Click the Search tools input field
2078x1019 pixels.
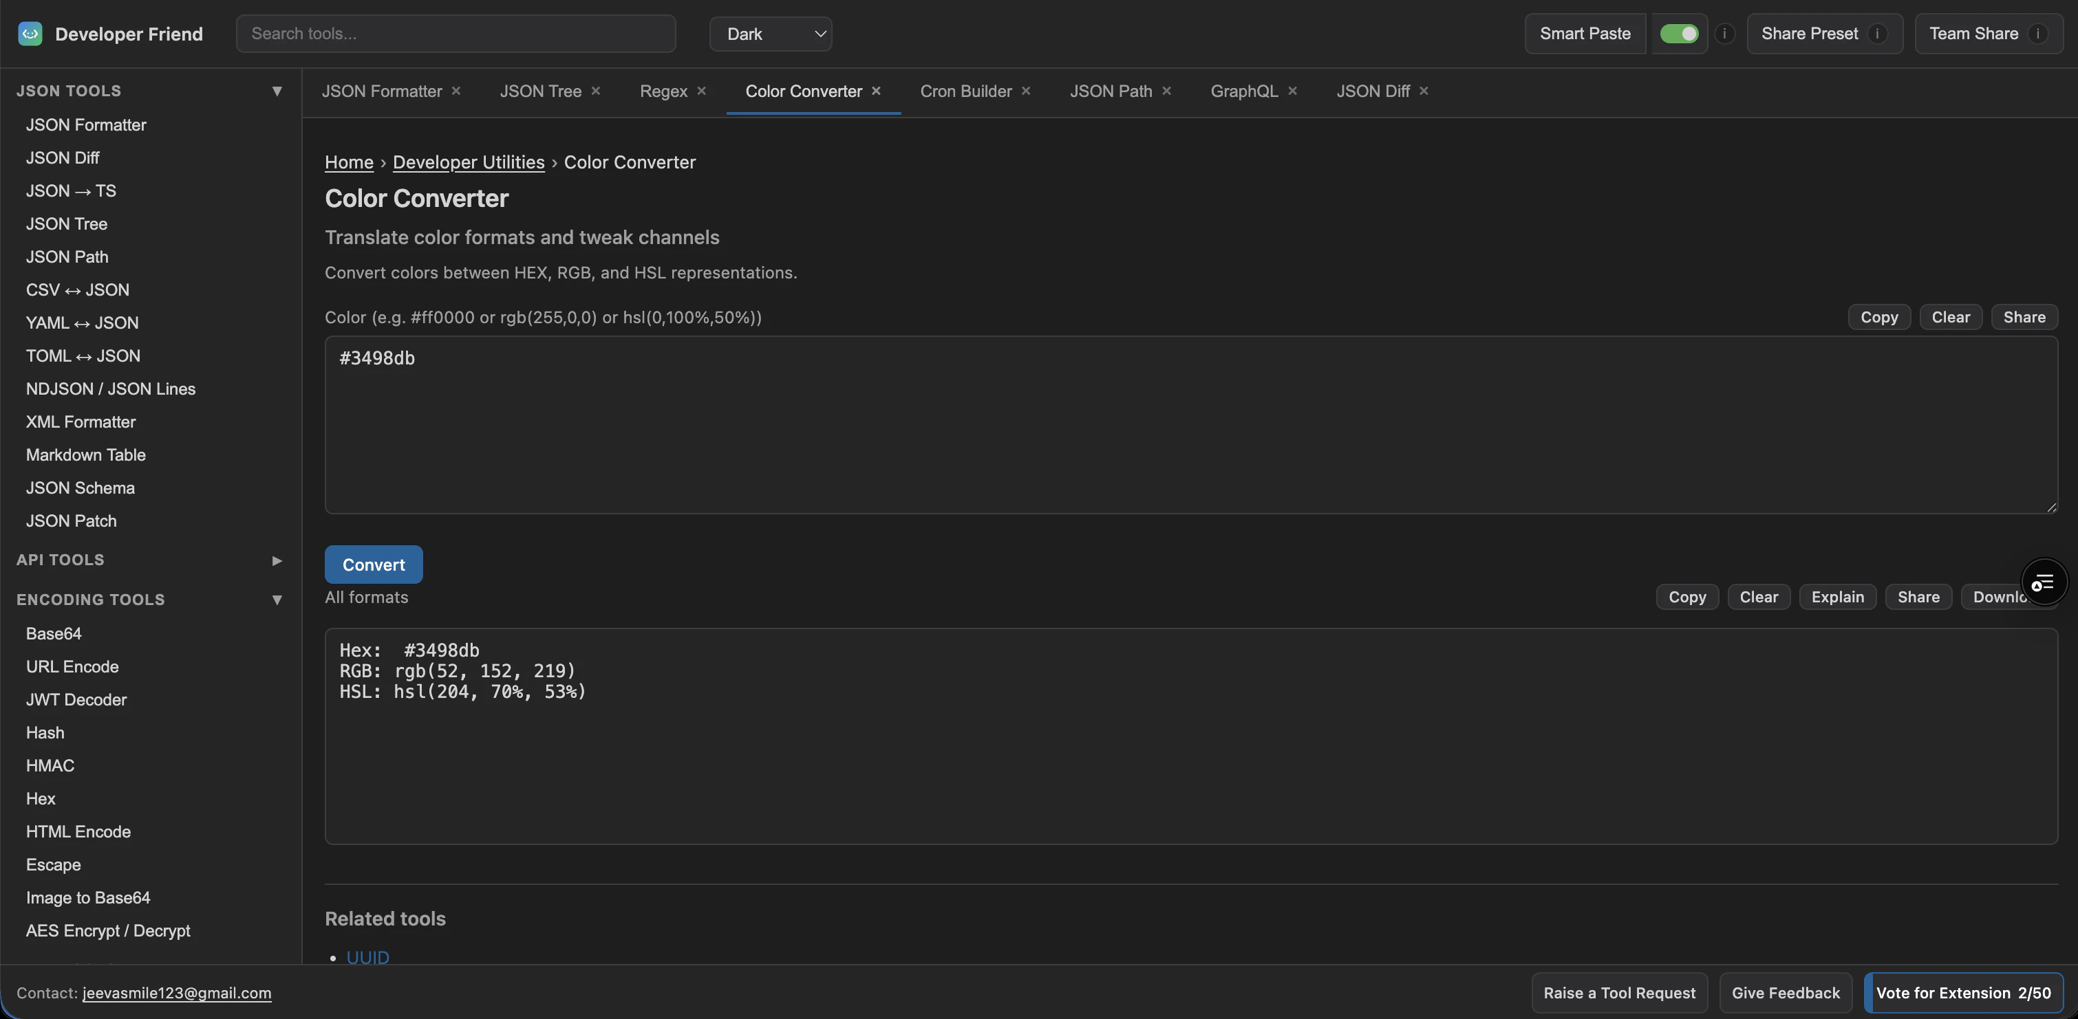click(x=456, y=34)
